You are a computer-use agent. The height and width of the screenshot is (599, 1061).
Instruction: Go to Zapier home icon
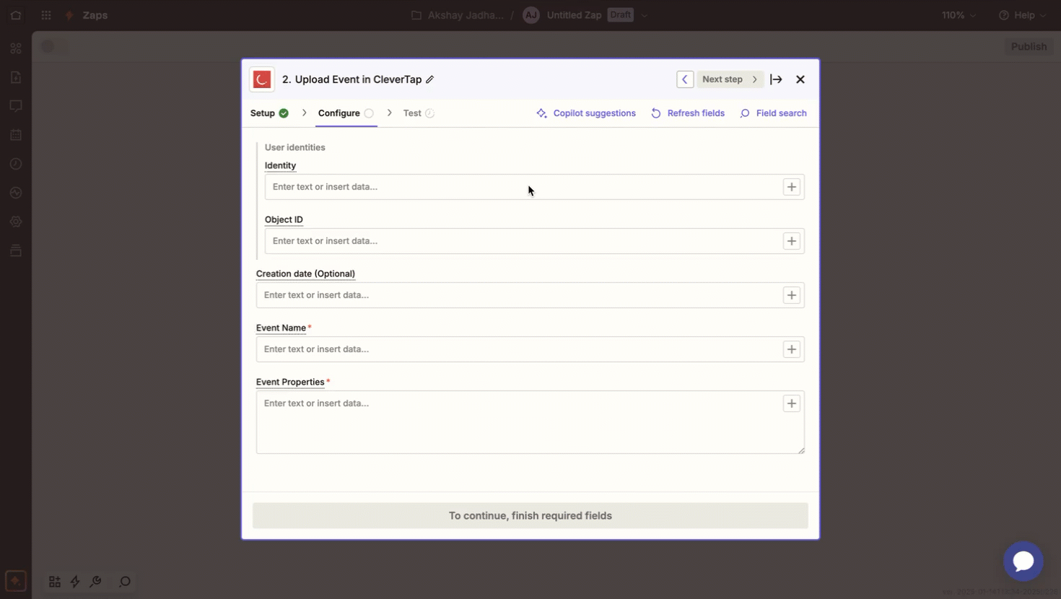click(16, 15)
